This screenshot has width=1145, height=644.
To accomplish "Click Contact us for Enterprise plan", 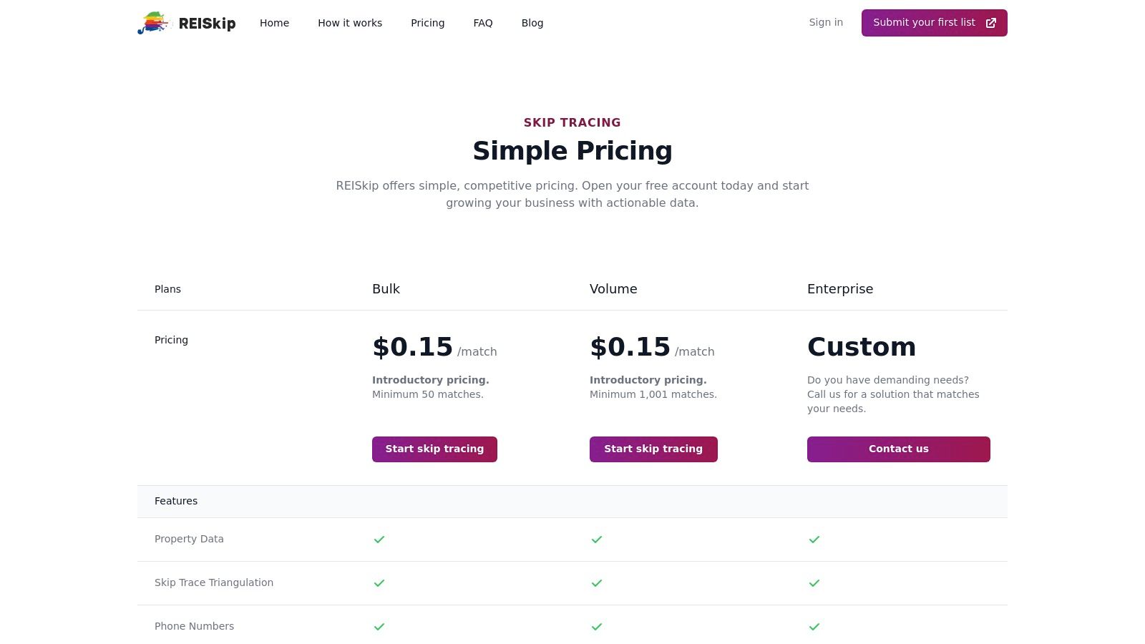I will [898, 449].
